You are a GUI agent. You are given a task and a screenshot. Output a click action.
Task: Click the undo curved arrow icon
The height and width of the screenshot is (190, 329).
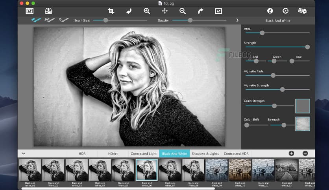[x=129, y=11]
